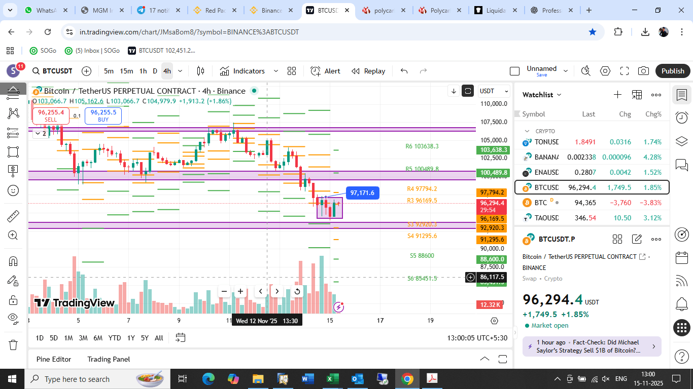Undo the last chart action
Image resolution: width=693 pixels, height=389 pixels.
[x=404, y=71]
